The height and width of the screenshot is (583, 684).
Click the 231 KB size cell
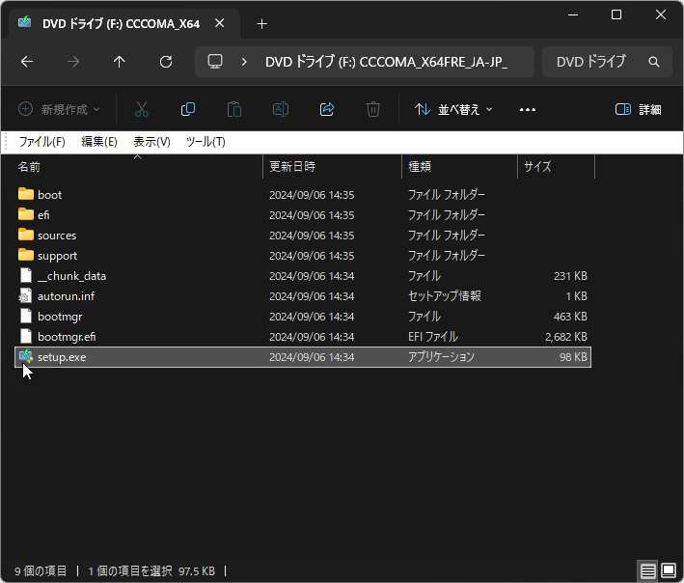(570, 276)
